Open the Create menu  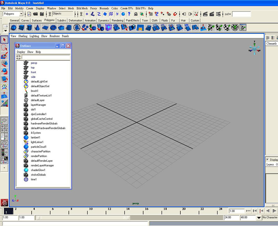pos(30,8)
